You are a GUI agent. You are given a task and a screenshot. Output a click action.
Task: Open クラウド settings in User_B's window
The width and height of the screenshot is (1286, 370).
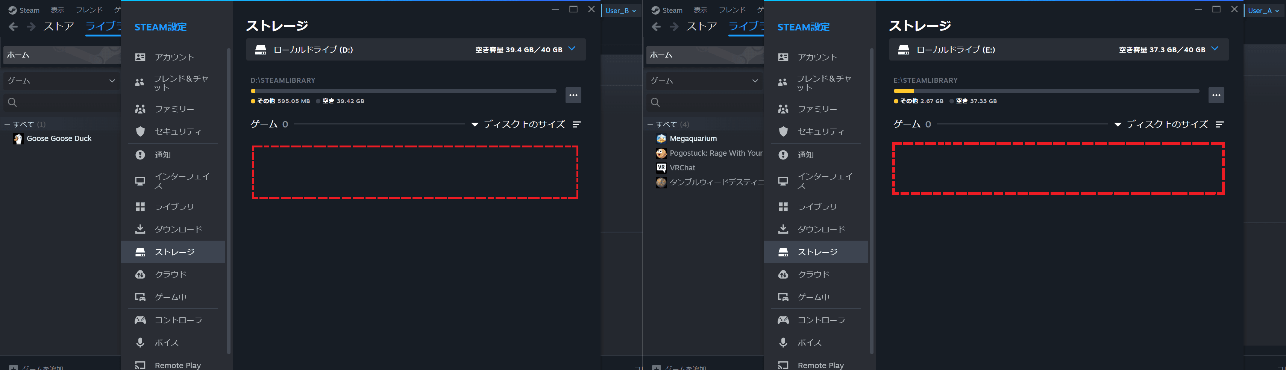(x=173, y=274)
